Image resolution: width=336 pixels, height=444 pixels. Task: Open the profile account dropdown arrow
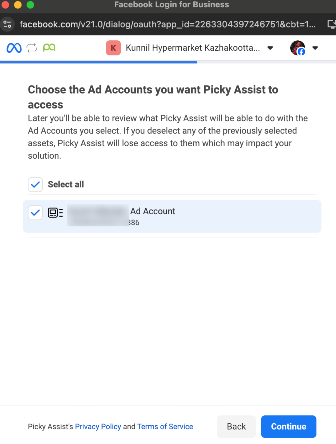tap(315, 48)
